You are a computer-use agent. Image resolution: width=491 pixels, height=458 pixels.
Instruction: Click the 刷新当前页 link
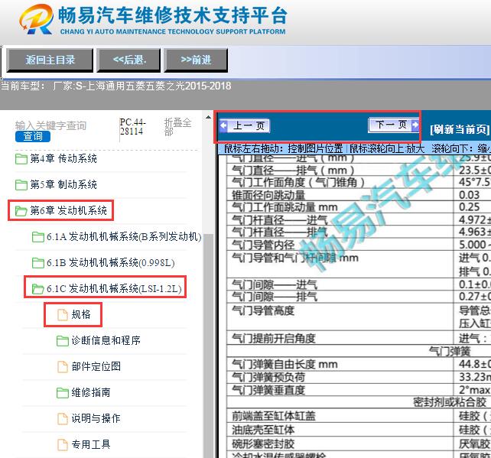pos(460,129)
